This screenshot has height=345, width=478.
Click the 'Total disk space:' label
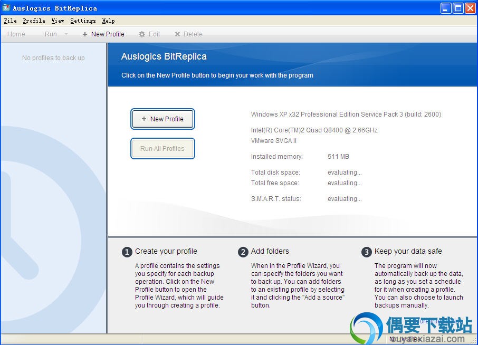[275, 172]
